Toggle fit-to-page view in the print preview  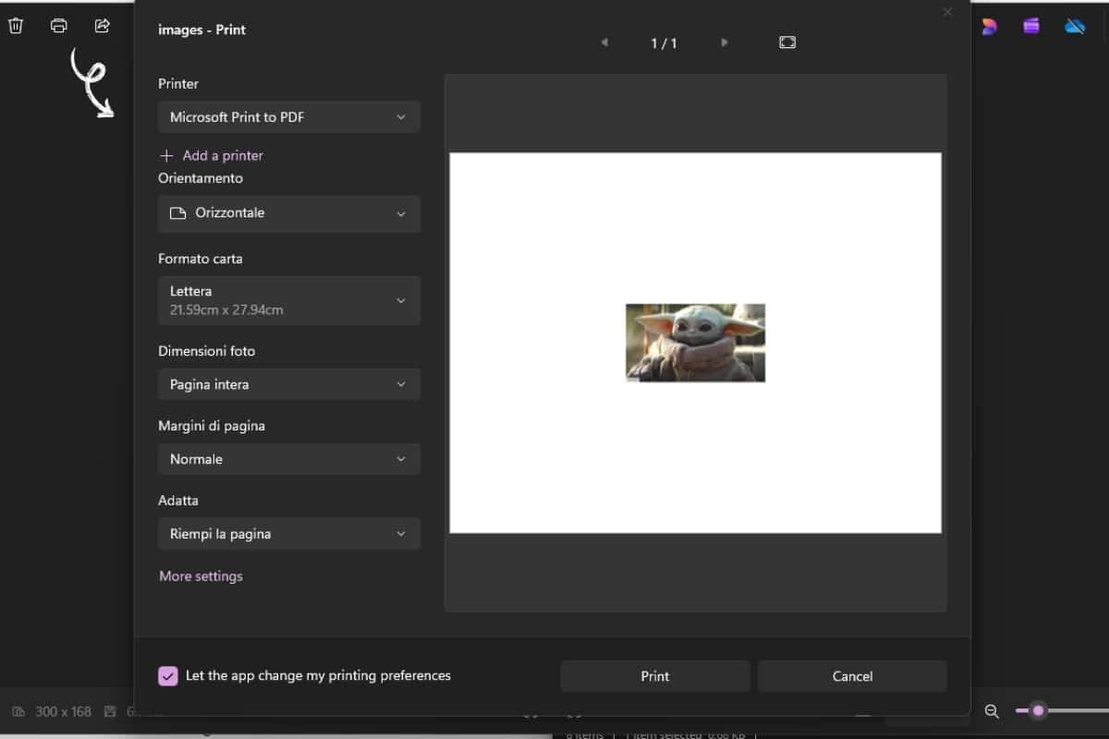tap(786, 42)
